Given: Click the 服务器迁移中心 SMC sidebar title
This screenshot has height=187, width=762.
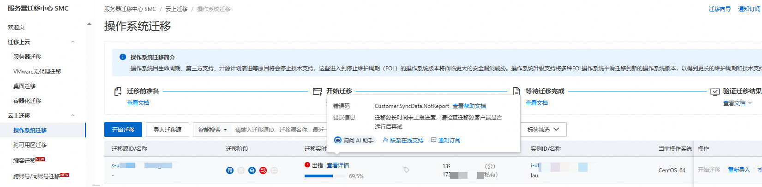Looking at the screenshot, I should [x=38, y=8].
